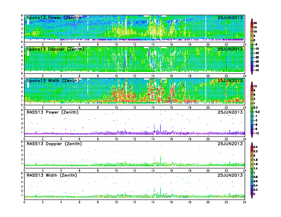Screen dimensions: 281x217
Task: Select the red swatch of the middle colorbar
Action: (252, 88)
